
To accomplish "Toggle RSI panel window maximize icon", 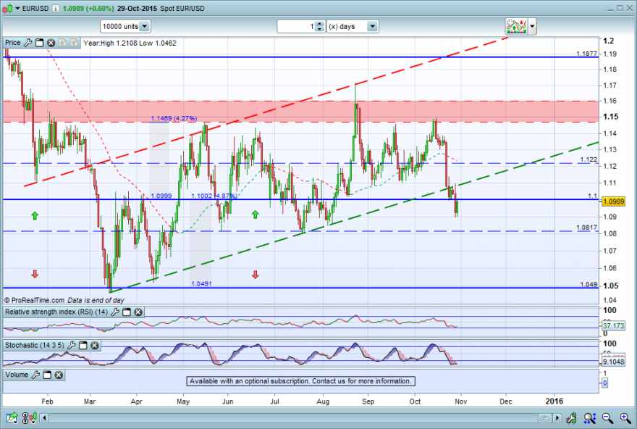I will [x=127, y=312].
